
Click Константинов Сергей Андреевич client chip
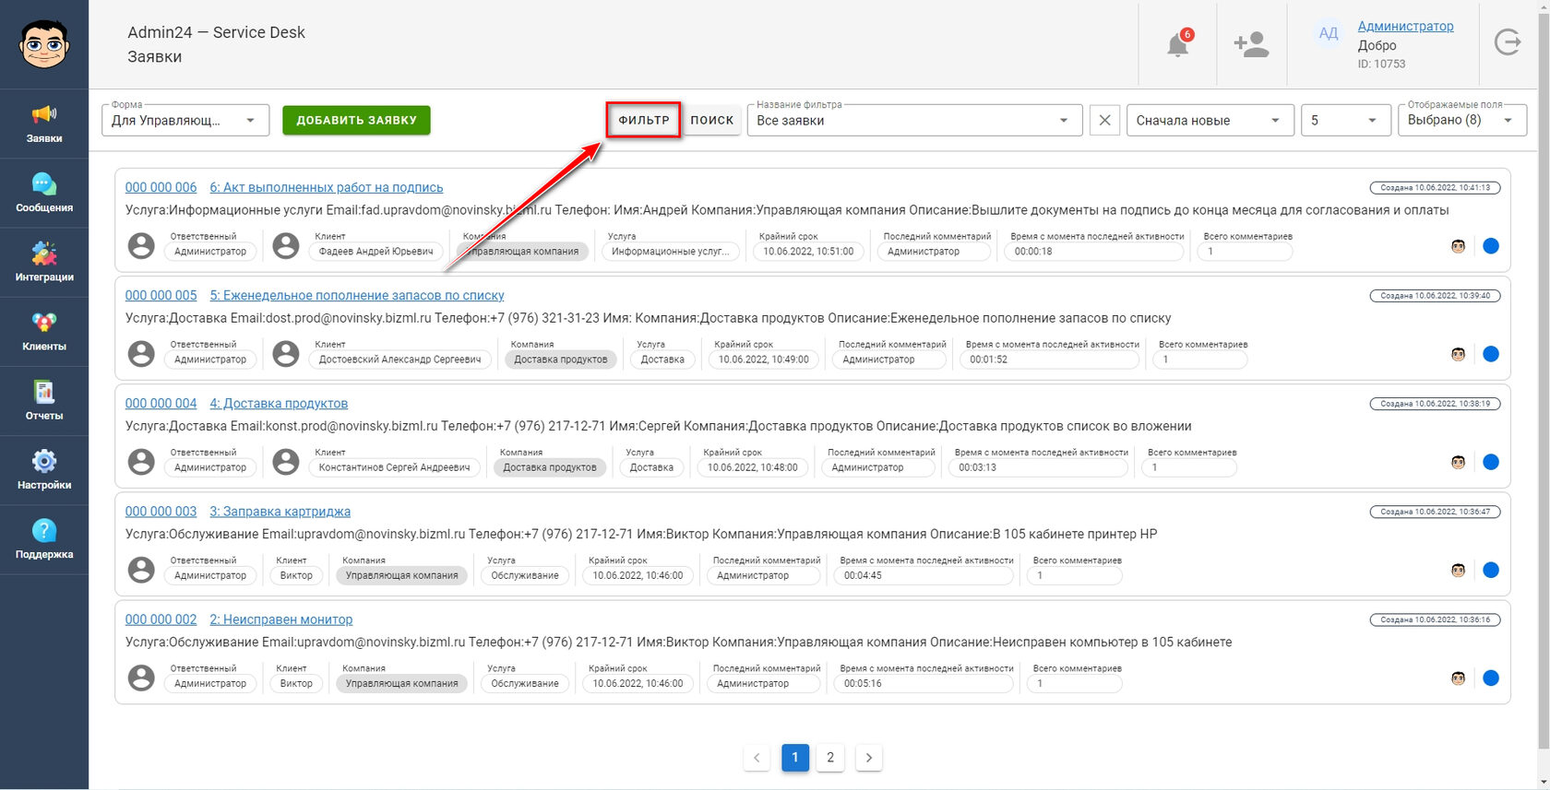[x=394, y=467]
